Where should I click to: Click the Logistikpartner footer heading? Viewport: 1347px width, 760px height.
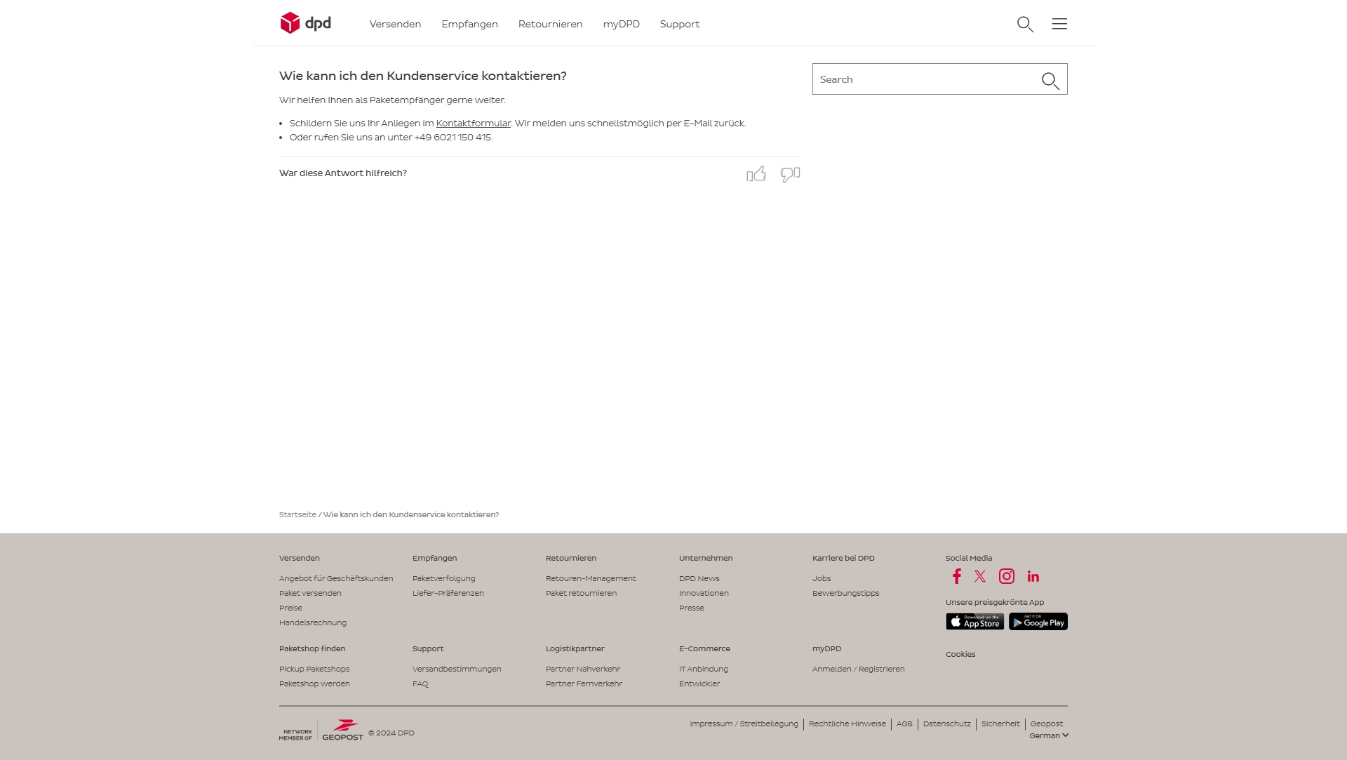[x=575, y=648]
